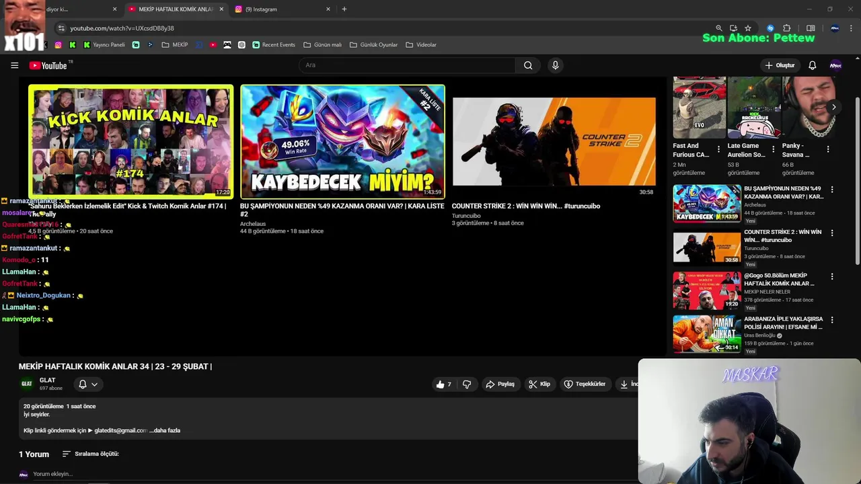The image size is (861, 484).
Task: Click the install app icon in address bar
Action: 733,28
